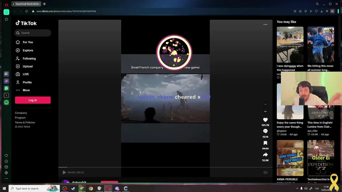Click the red Log in button
The height and width of the screenshot is (192, 342).
pyautogui.click(x=33, y=100)
